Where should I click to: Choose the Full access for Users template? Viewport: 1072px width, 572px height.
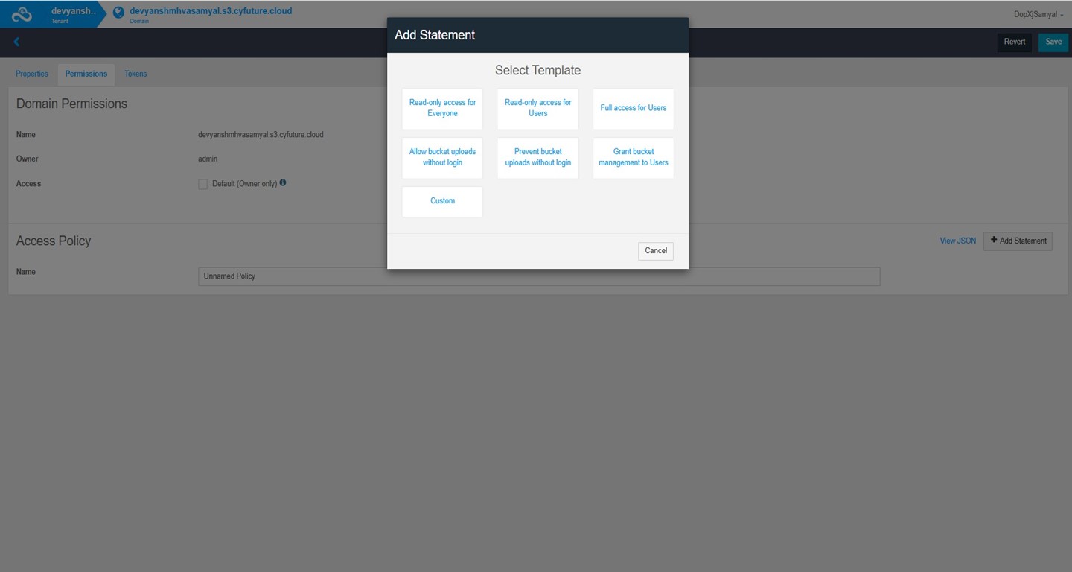tap(633, 108)
